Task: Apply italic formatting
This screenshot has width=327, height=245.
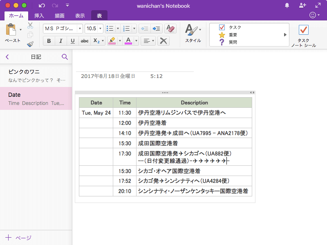Action: 61,41
